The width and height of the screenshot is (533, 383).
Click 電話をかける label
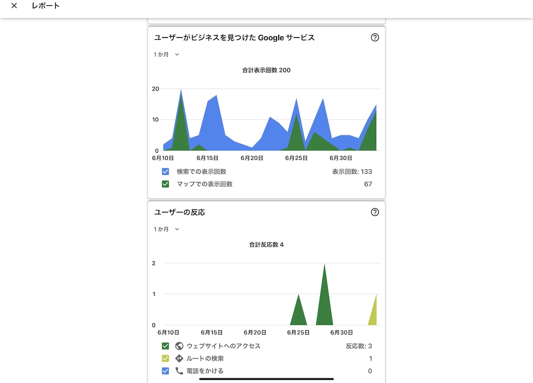205,371
